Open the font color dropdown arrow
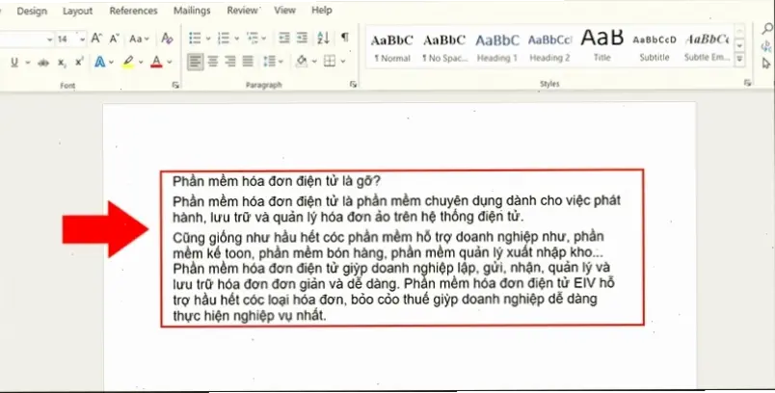 click(x=170, y=63)
